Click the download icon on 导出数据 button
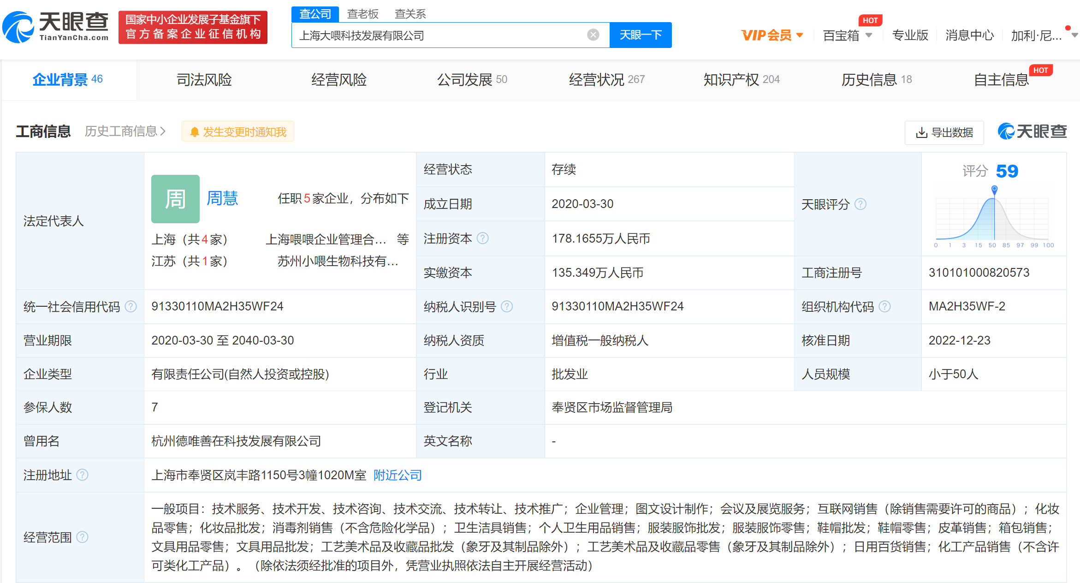 pyautogui.click(x=921, y=132)
